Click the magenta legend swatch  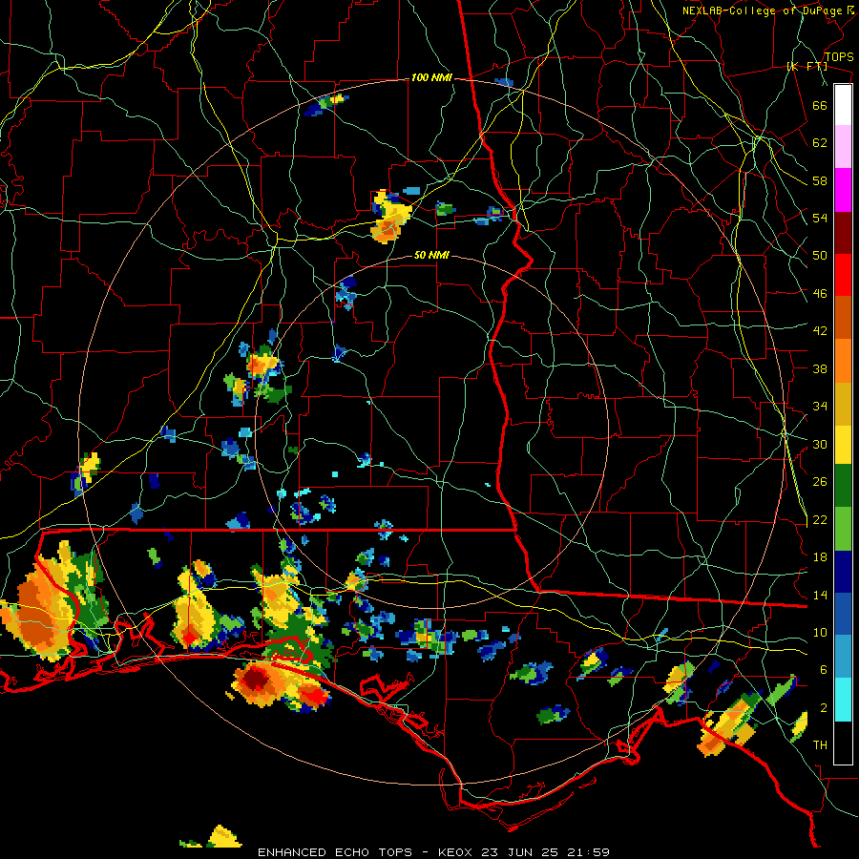[x=843, y=190]
